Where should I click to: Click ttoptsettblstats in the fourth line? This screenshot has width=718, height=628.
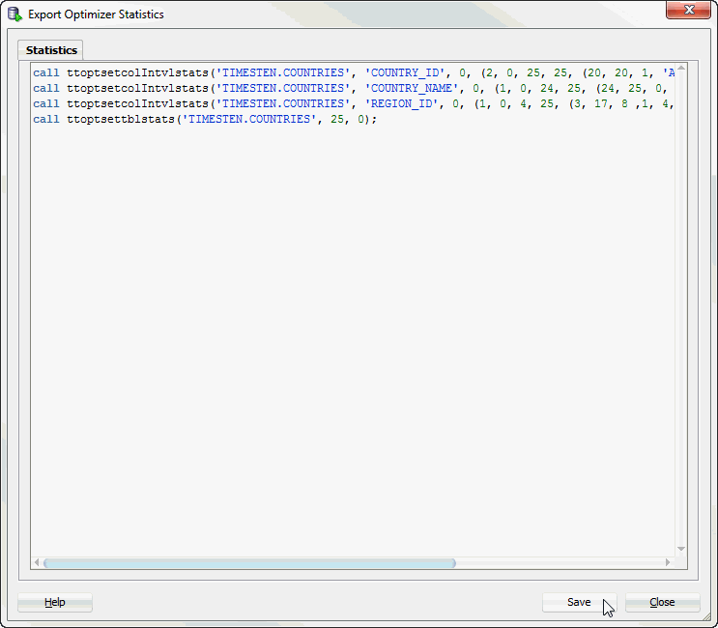[121, 120]
